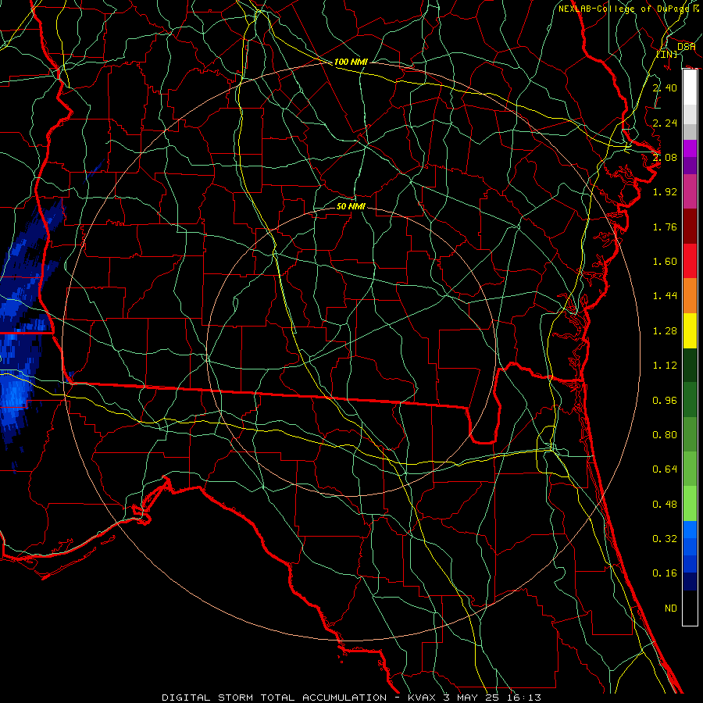Click the 1.76 legend value
This screenshot has width=703, height=703.
pos(665,227)
